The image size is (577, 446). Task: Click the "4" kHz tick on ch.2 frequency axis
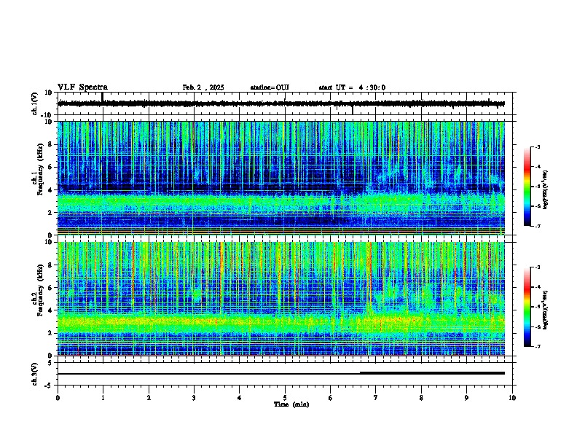coord(52,310)
